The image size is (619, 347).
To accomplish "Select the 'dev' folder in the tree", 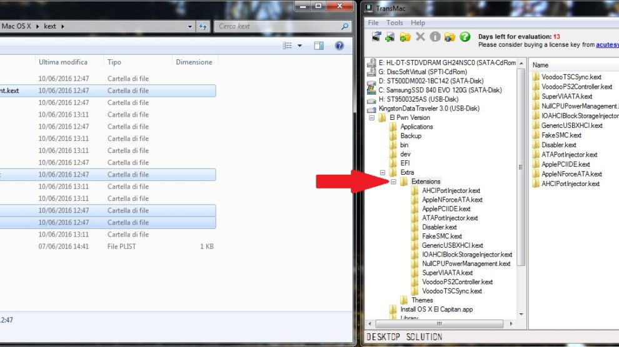I will point(405,154).
